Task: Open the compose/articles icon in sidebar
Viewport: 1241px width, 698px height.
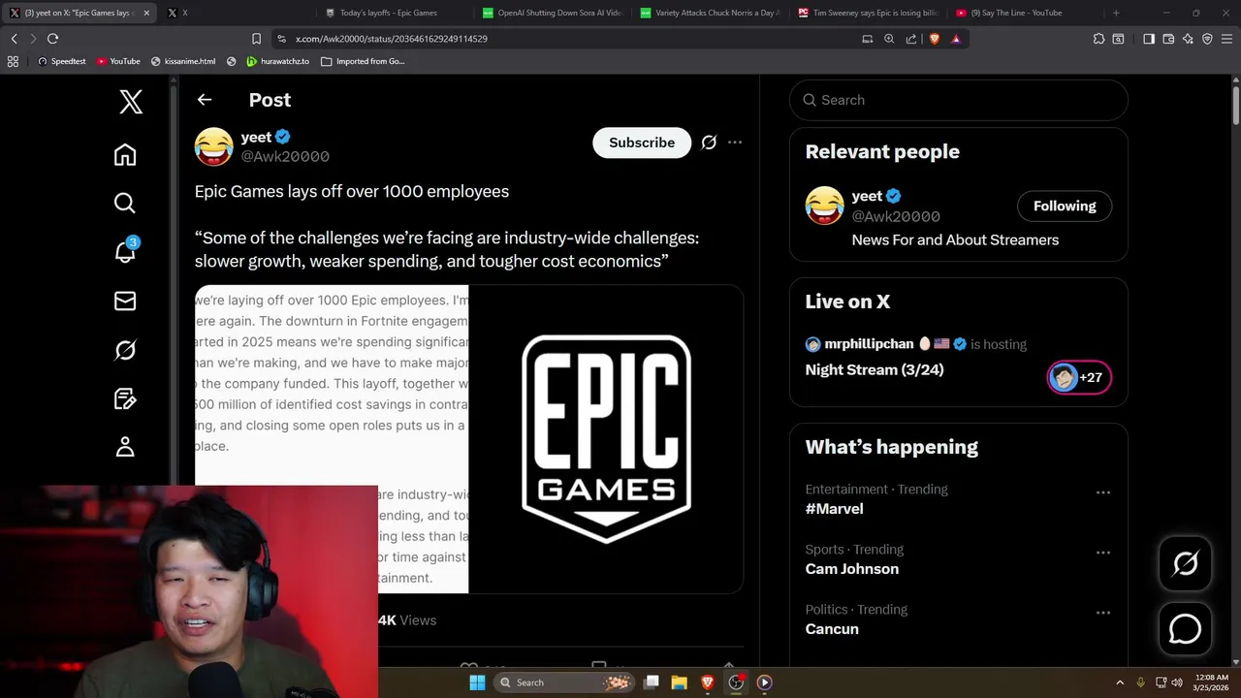Action: 125,398
